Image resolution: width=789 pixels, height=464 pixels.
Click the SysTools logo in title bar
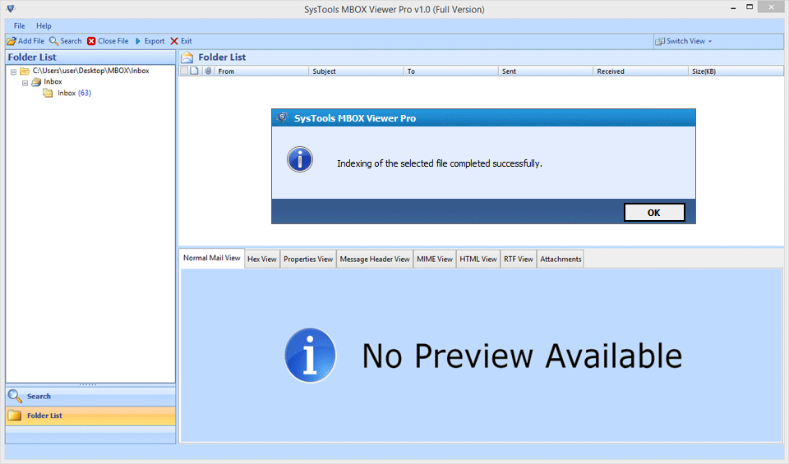click(x=11, y=8)
